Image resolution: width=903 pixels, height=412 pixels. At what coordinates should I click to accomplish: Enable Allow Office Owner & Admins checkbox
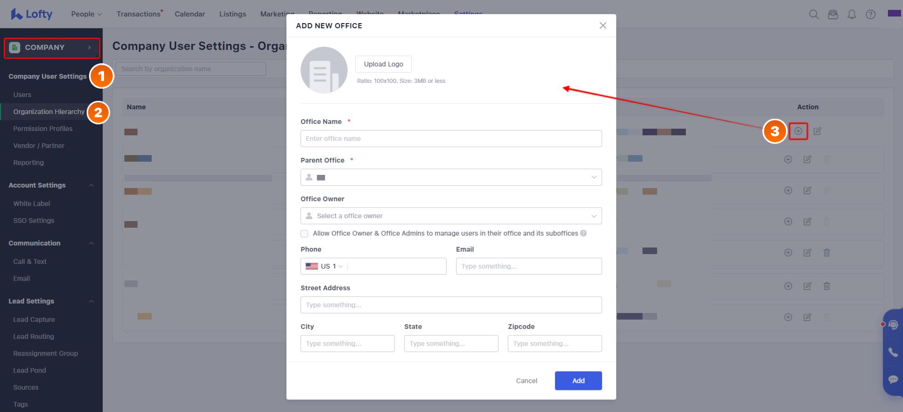(x=304, y=234)
